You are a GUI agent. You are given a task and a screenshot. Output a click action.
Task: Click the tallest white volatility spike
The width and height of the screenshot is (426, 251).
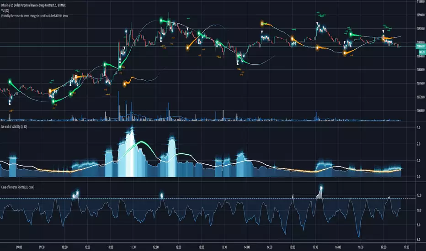pos(131,132)
